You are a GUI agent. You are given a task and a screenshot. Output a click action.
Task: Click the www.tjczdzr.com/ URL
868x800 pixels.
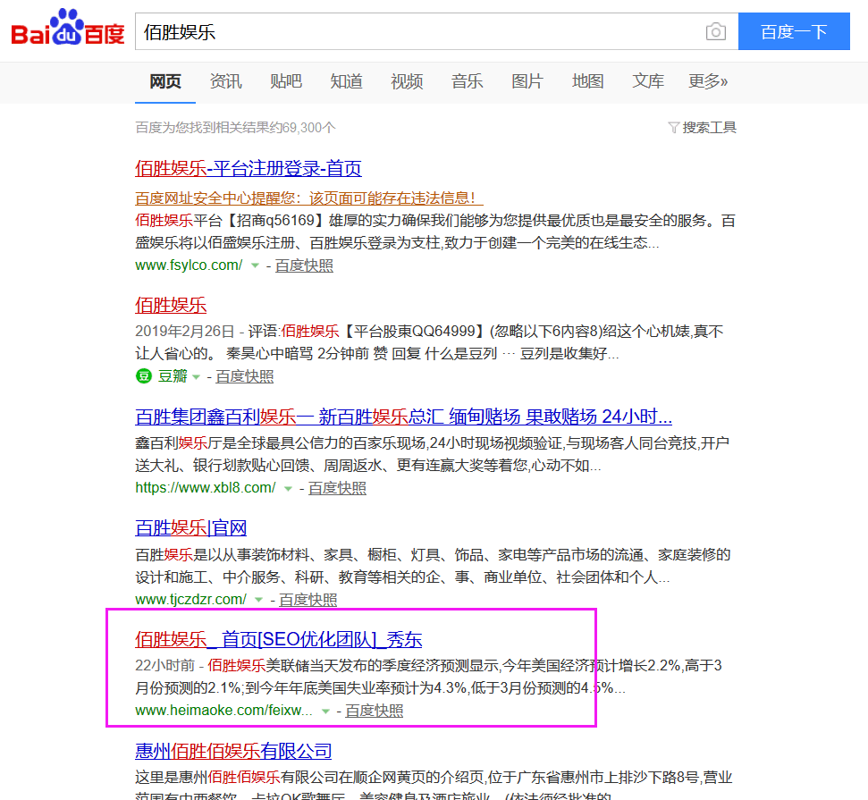190,600
